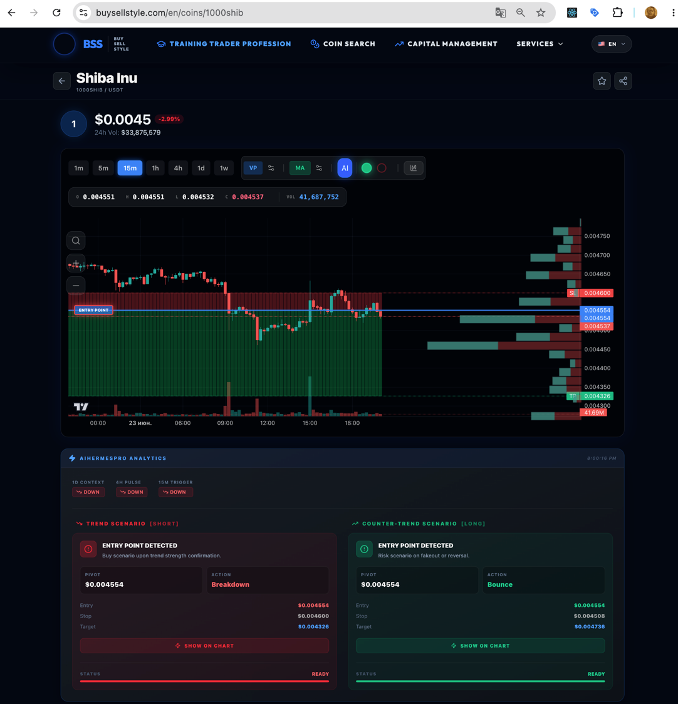The width and height of the screenshot is (678, 704).
Task: Open the EN language dropdown
Action: pos(612,44)
